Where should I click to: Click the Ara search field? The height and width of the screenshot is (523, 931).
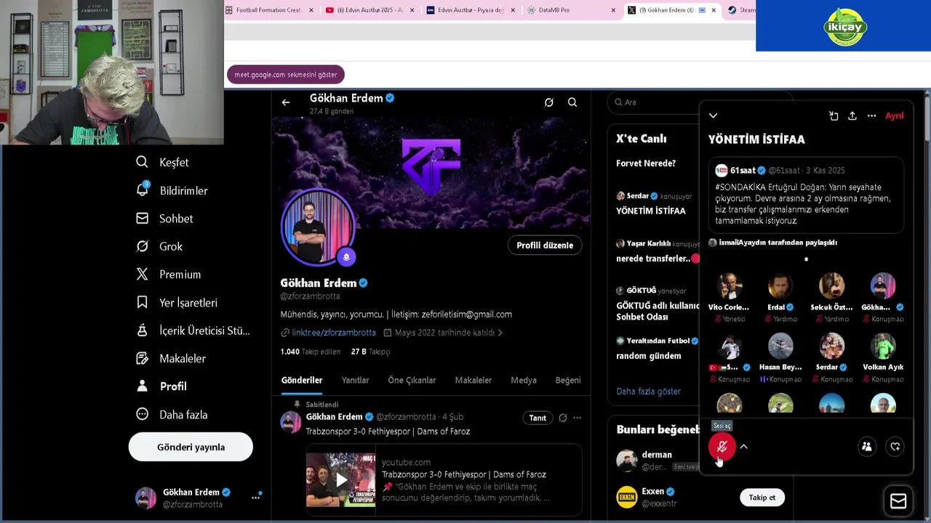click(x=655, y=102)
